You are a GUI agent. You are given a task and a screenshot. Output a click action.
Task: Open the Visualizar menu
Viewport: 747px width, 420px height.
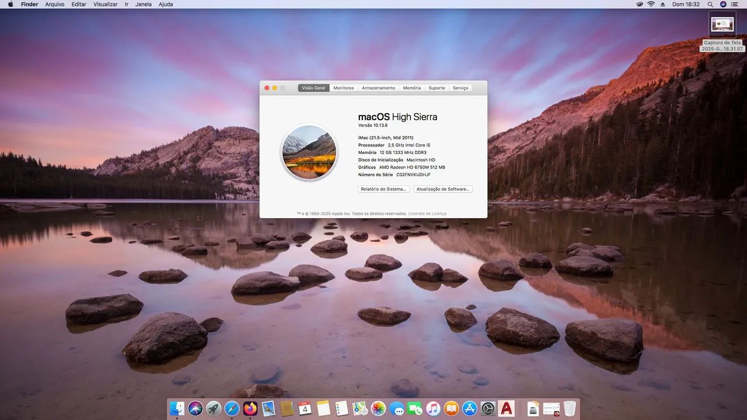tap(106, 4)
